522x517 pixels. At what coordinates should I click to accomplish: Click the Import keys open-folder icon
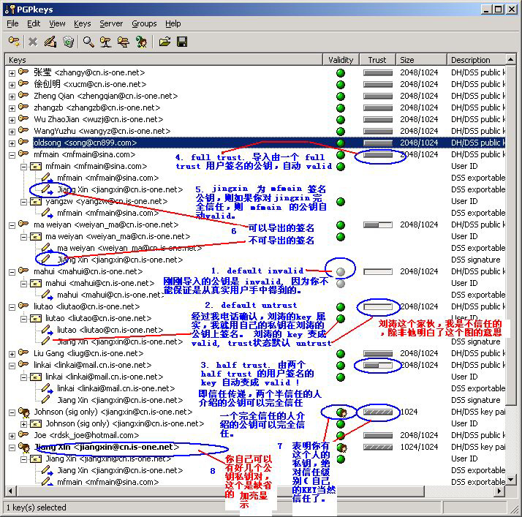pos(164,42)
